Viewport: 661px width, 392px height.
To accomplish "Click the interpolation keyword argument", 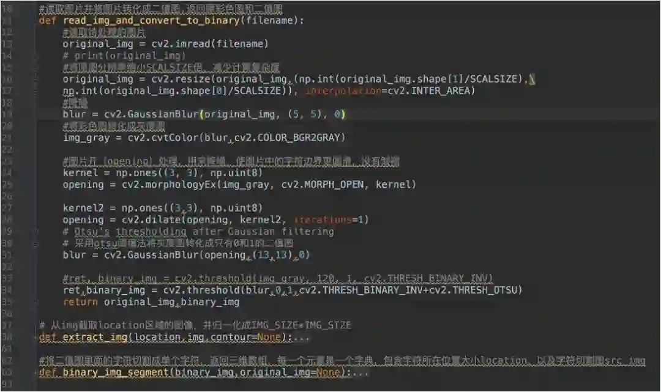I will tap(343, 91).
